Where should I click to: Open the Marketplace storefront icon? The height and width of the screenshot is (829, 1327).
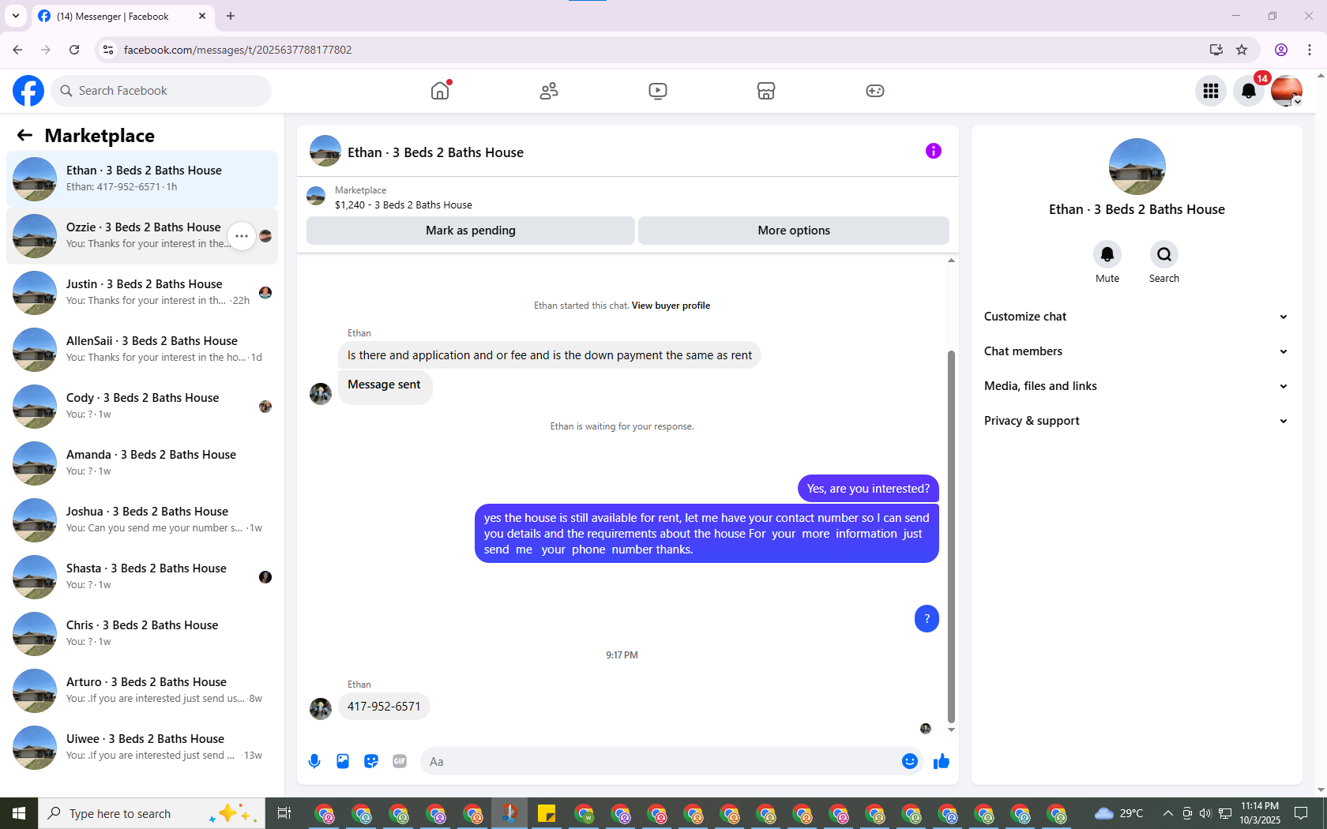pyautogui.click(x=766, y=91)
